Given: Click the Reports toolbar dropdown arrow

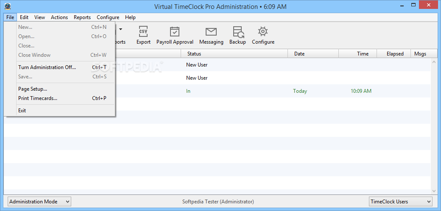Looking at the screenshot, I should click(x=121, y=30).
